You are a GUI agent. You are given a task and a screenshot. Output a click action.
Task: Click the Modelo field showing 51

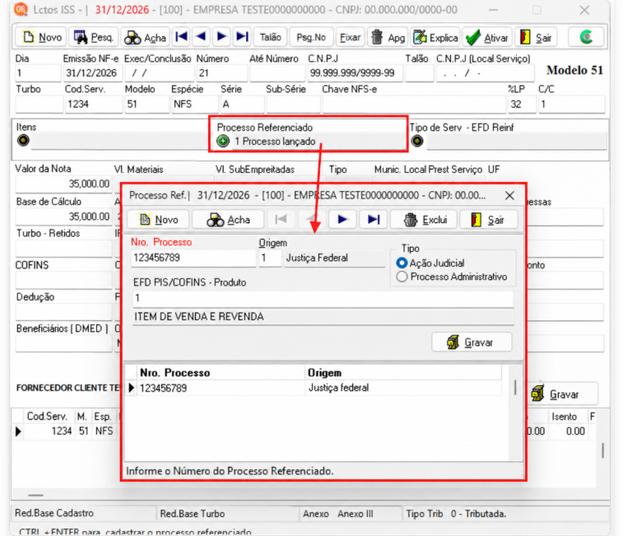tap(146, 105)
